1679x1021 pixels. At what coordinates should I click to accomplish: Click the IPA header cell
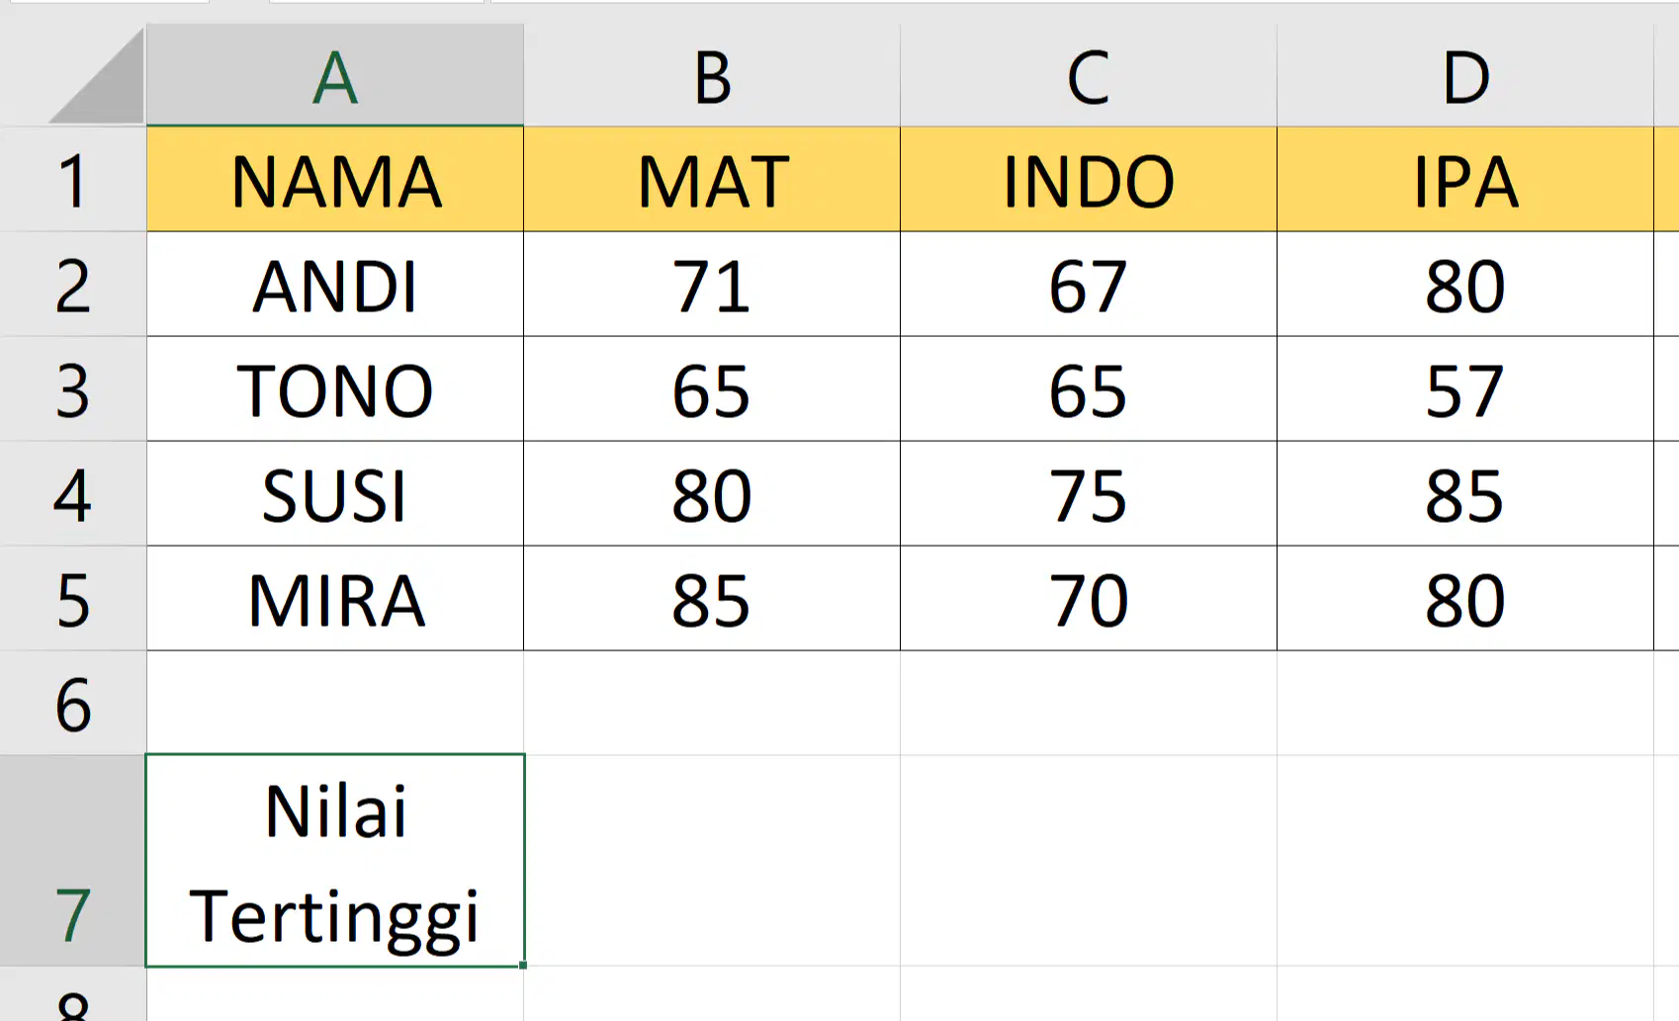pos(1465,180)
